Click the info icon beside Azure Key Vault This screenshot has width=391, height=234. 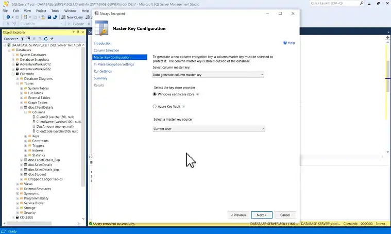[184, 107]
